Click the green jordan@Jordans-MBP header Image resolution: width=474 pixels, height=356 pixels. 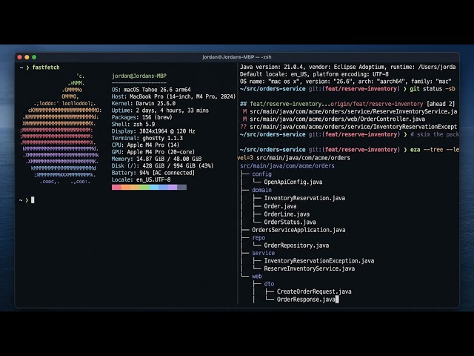pyautogui.click(x=139, y=76)
